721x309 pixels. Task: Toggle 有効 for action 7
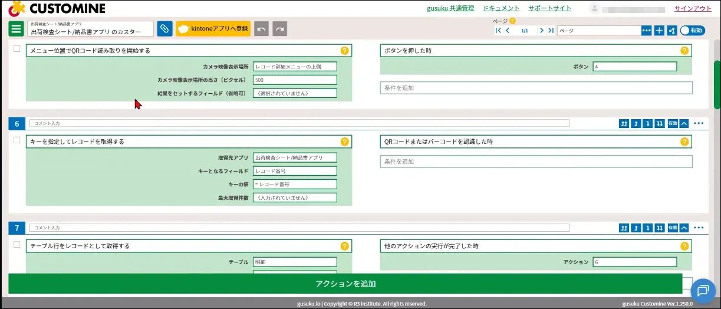coord(673,228)
